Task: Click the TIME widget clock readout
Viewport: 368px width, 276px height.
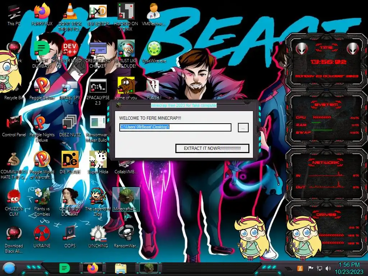Action: pos(328,62)
